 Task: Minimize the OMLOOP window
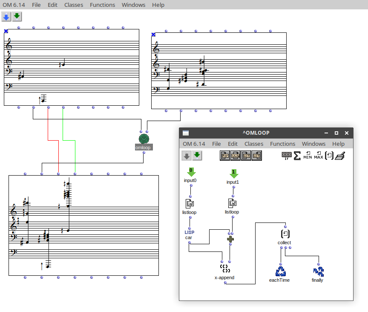326,133
